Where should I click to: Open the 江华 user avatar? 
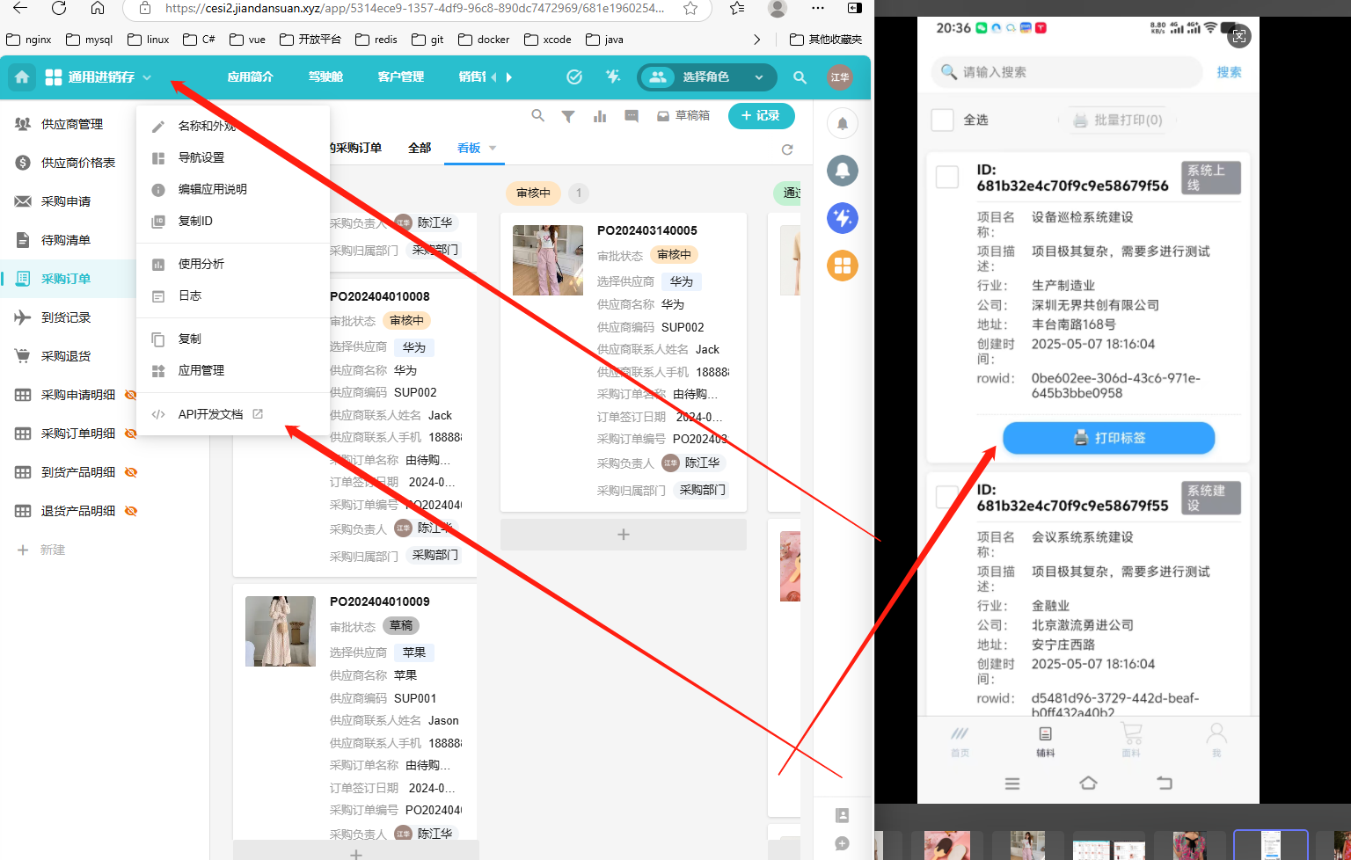(x=840, y=77)
